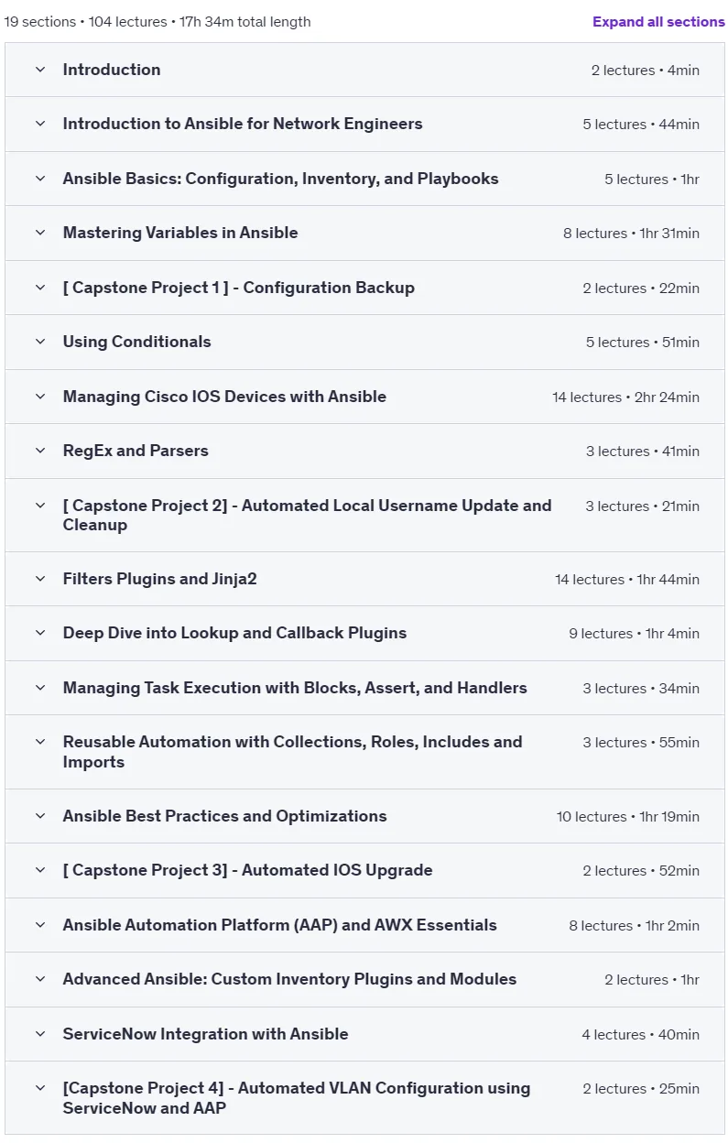728x1143 pixels.
Task: Expand Reusable Automation with Collections, Roles section
Action: tap(364, 752)
